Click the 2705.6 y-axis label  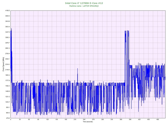(8, 53)
